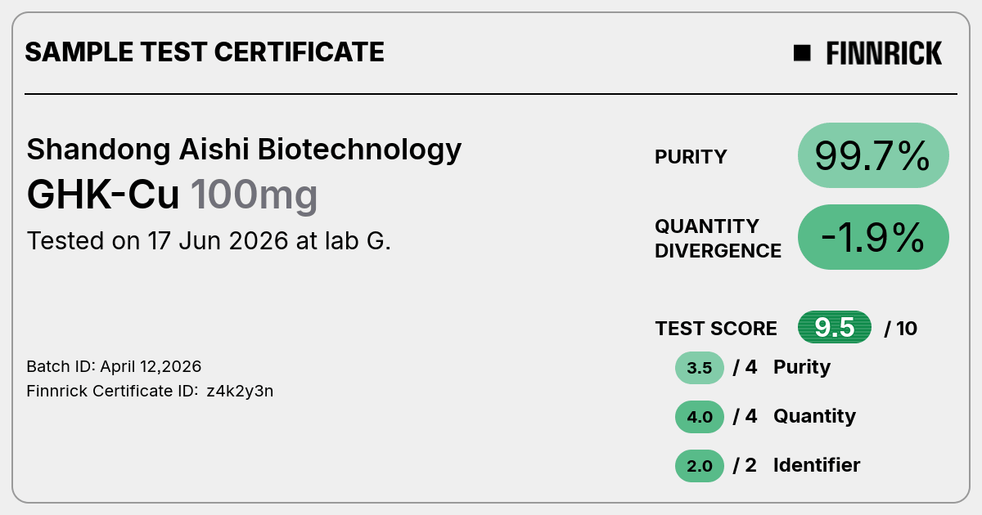982x515 pixels.
Task: Click the tested on 17 Jun 2026 line
Action: click(x=209, y=241)
